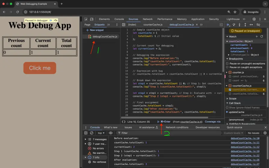Expand the [[Prototype]] entry
The width and height of the screenshot is (269, 168).
point(228,55)
